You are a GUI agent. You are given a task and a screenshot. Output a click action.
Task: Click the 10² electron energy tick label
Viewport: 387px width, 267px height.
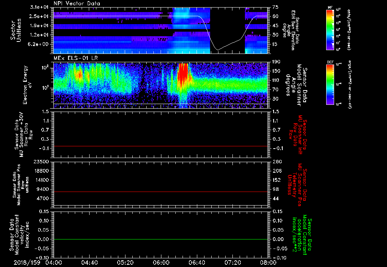[46, 68]
